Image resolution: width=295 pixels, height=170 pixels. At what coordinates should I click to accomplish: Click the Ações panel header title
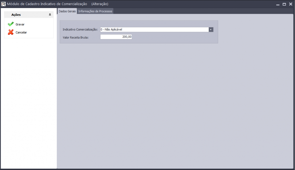16,15
